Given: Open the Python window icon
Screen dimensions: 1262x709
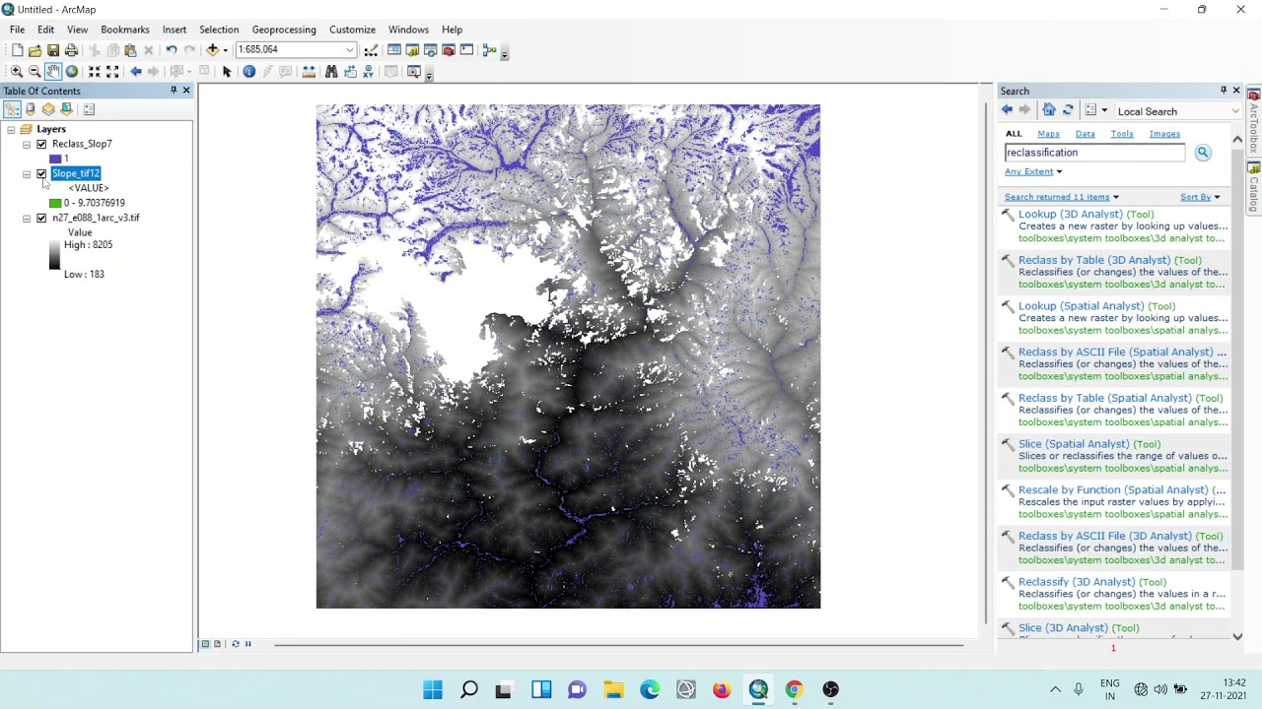Looking at the screenshot, I should 466,50.
